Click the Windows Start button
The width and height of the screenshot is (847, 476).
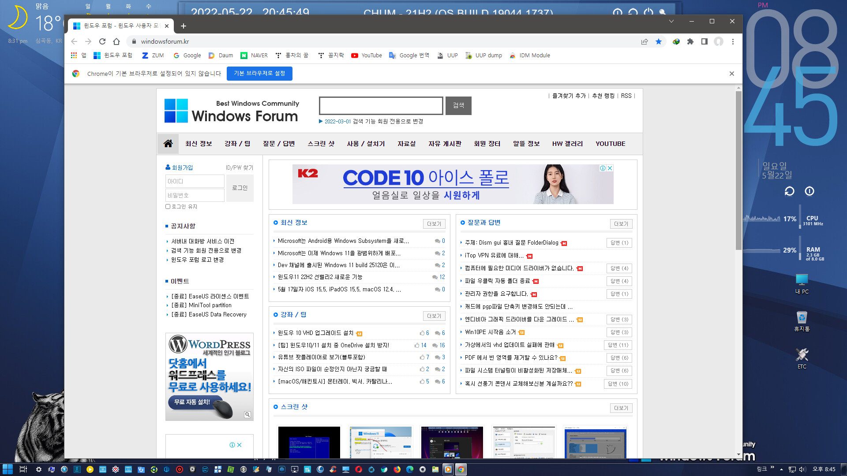[7, 469]
